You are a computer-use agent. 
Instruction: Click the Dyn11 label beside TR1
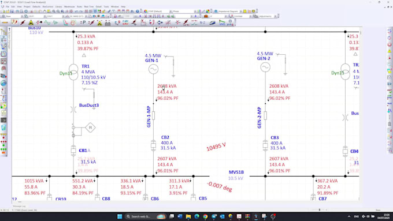(66, 73)
